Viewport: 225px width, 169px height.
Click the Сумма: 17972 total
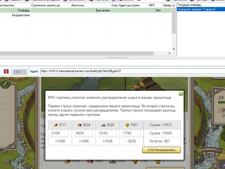[160, 125]
